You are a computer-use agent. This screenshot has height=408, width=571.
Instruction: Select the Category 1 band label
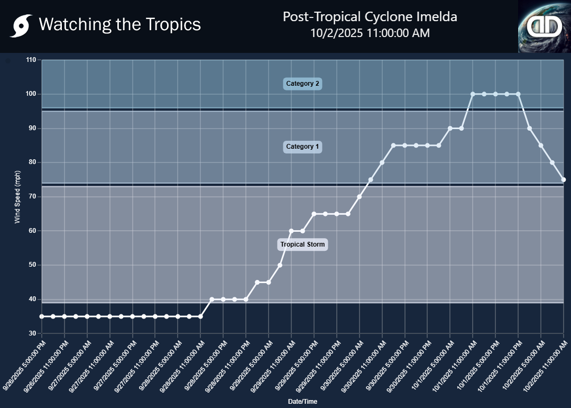pos(302,147)
